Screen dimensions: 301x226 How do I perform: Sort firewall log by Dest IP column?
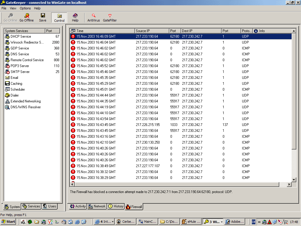tap(201, 31)
